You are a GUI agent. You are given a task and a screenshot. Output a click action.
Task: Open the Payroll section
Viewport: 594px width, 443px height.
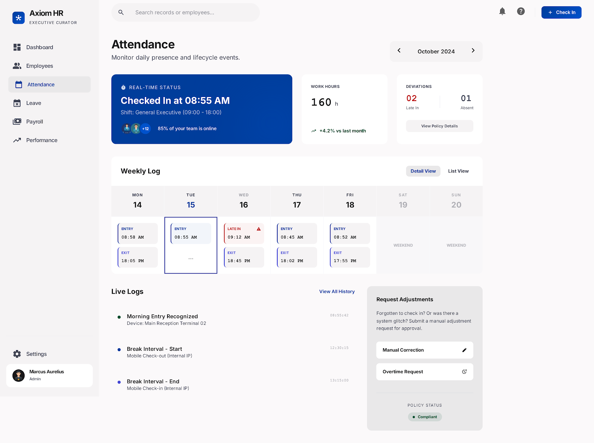[35, 122]
